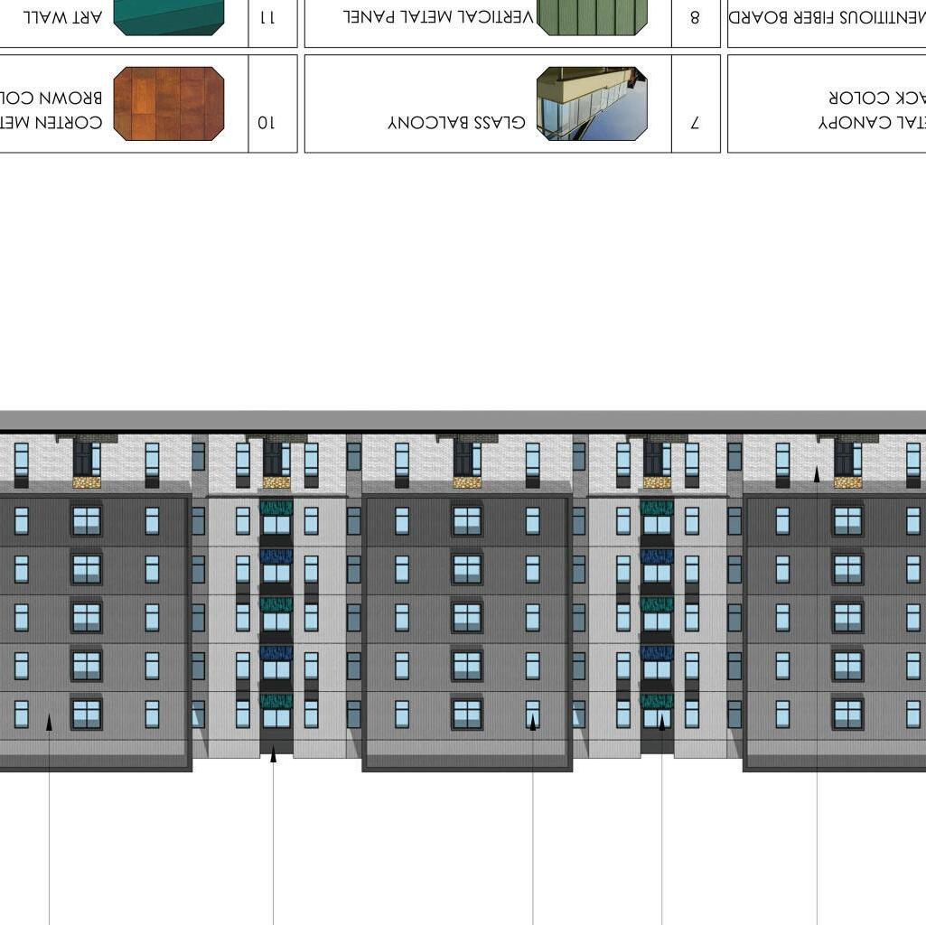This screenshot has height=925, width=926.
Task: Click the metal canopy black color label
Action: click(873, 110)
